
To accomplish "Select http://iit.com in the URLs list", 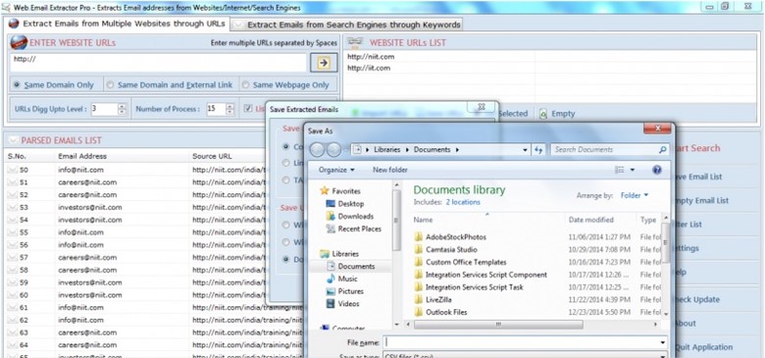I will tap(369, 68).
